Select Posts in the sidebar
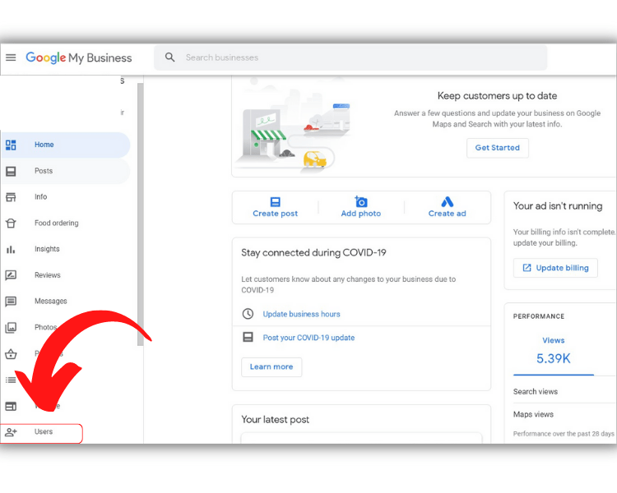 coord(44,171)
